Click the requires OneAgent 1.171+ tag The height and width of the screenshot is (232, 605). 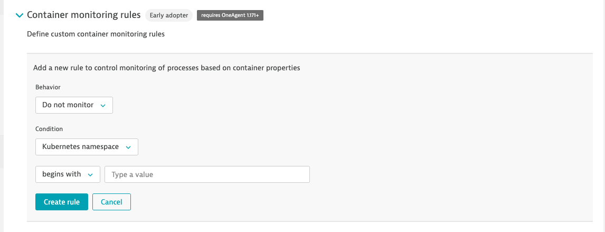(230, 15)
